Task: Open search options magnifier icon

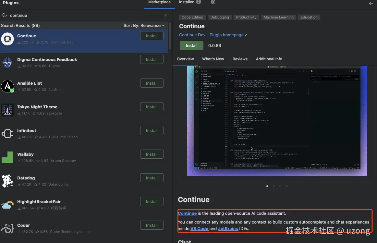Action: pos(4,15)
